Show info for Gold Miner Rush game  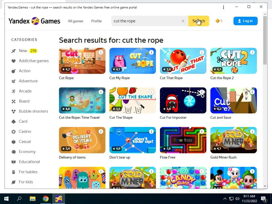coord(252,131)
